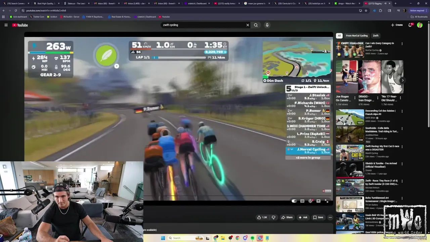Open the Usain Bolt VS Human video thumbnail
The width and height of the screenshot is (430, 242).
pyautogui.click(x=350, y=221)
